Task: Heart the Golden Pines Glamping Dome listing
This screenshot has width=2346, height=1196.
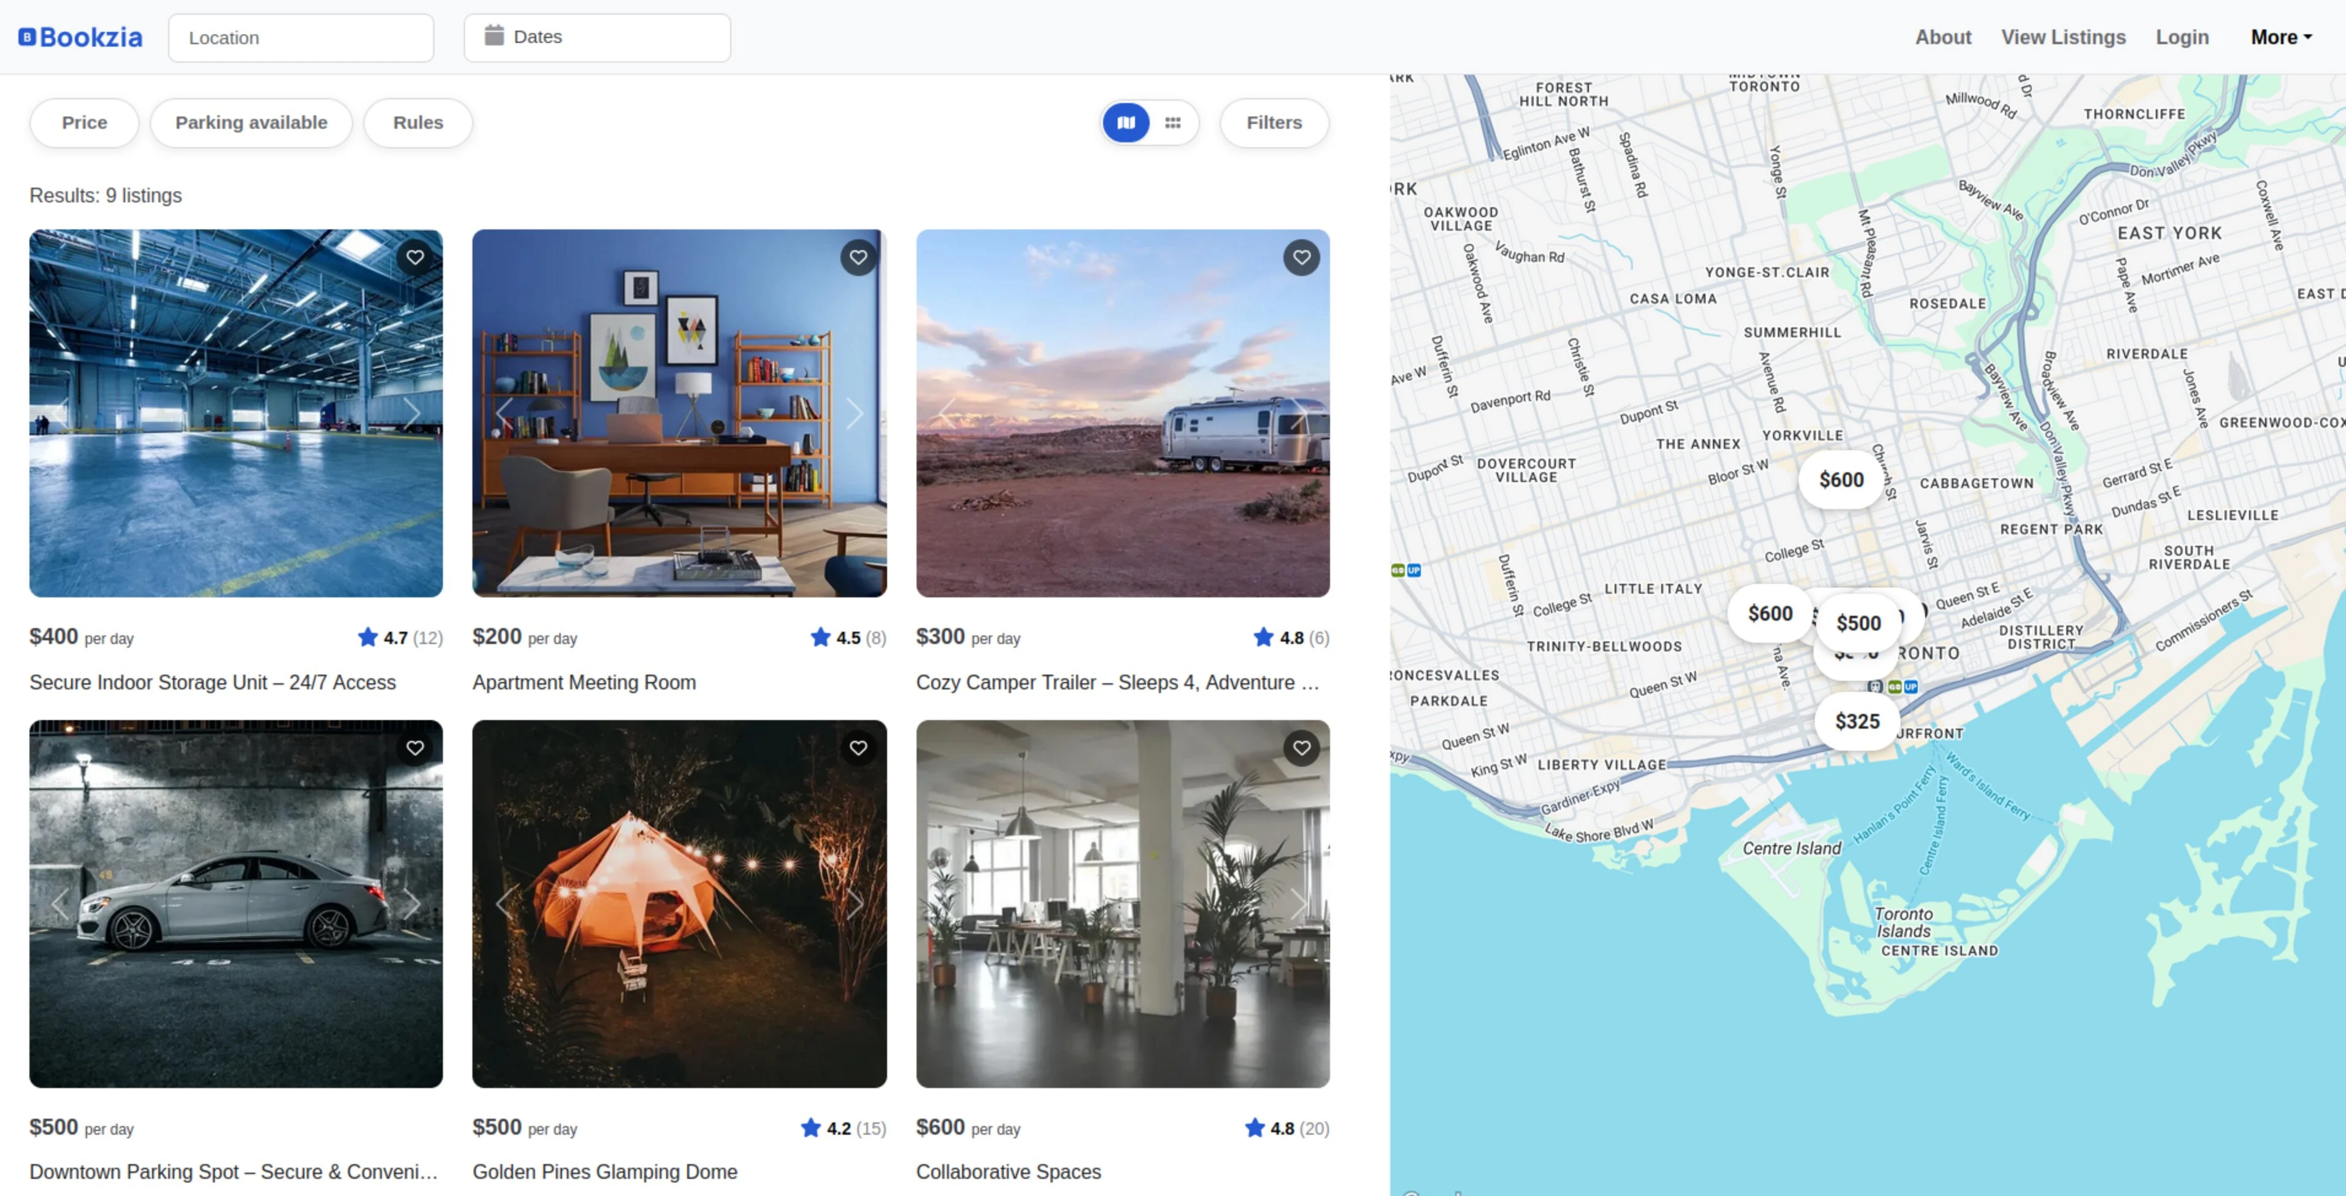Action: 858,748
